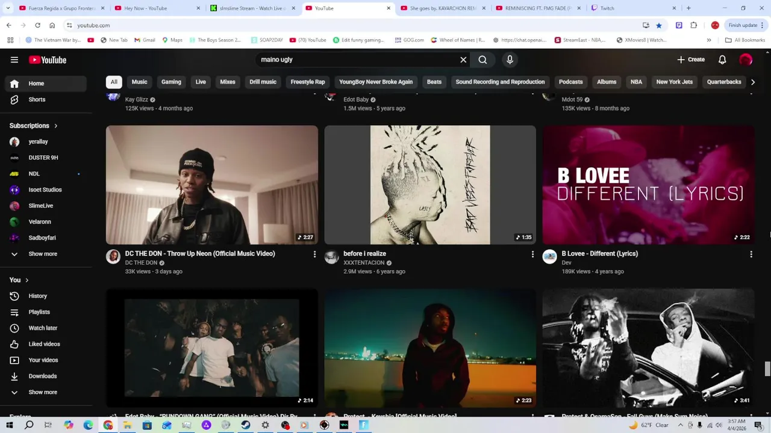771x433 pixels.
Task: Select the Drill music filter chip
Action: click(x=263, y=82)
